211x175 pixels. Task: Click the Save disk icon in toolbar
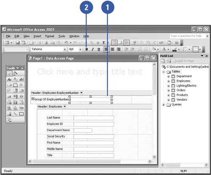pos(17,42)
